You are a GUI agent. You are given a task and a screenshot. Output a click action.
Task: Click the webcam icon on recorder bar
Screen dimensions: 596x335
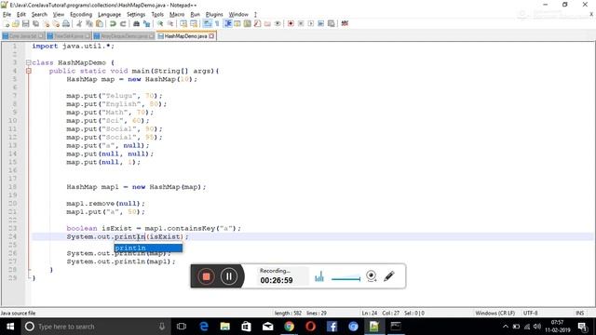(372, 276)
